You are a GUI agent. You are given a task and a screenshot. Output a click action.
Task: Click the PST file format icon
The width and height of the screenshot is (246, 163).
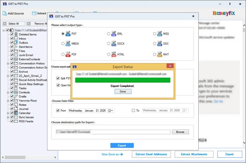point(68,34)
